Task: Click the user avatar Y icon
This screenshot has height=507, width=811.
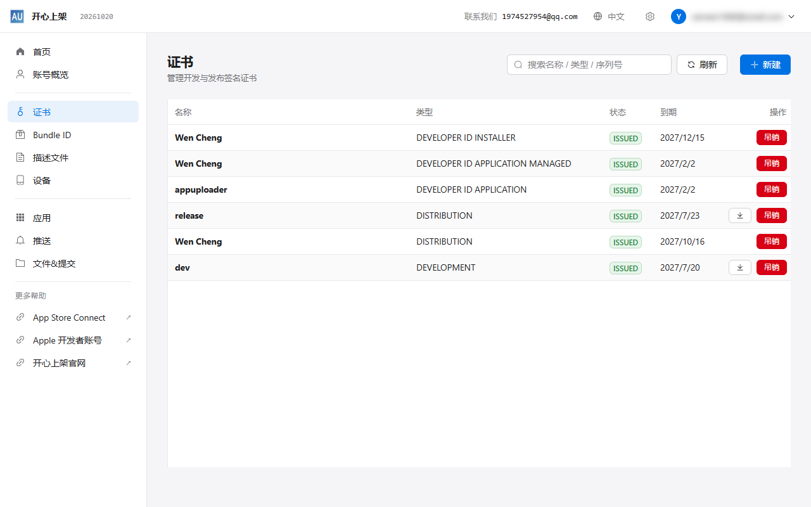Action: [x=679, y=16]
